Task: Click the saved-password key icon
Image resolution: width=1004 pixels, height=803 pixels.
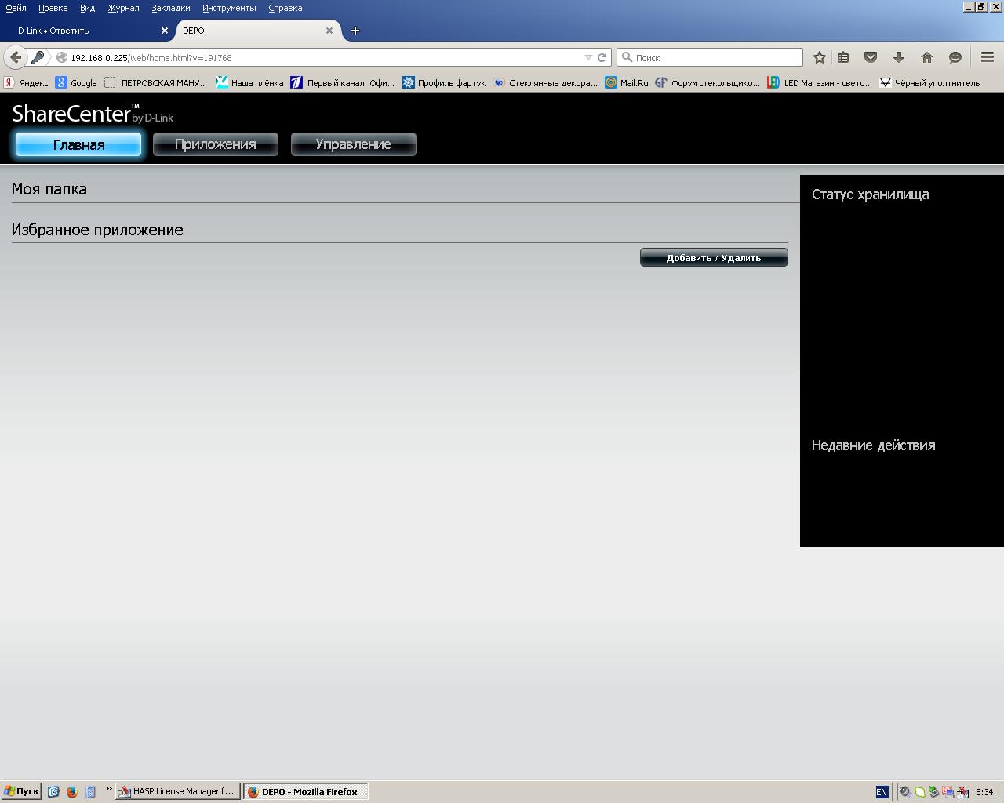Action: (x=38, y=57)
